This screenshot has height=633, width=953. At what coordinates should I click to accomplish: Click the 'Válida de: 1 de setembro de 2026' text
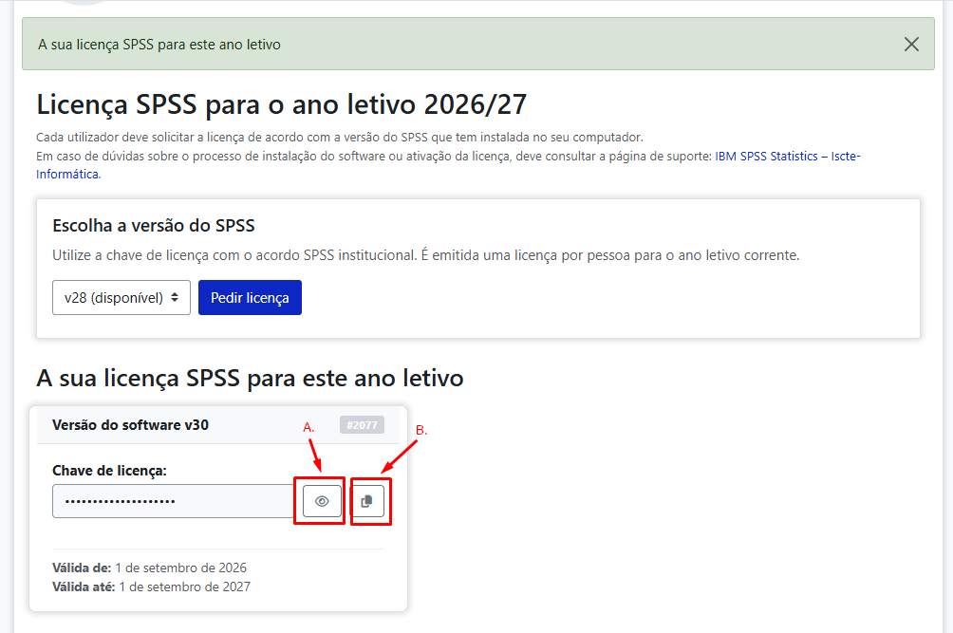150,568
